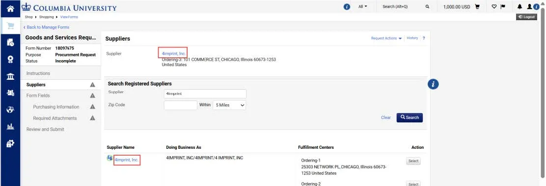Screen dimensions: 546x186
Task: Click info icon beside user profile
Action: [x=536, y=6]
